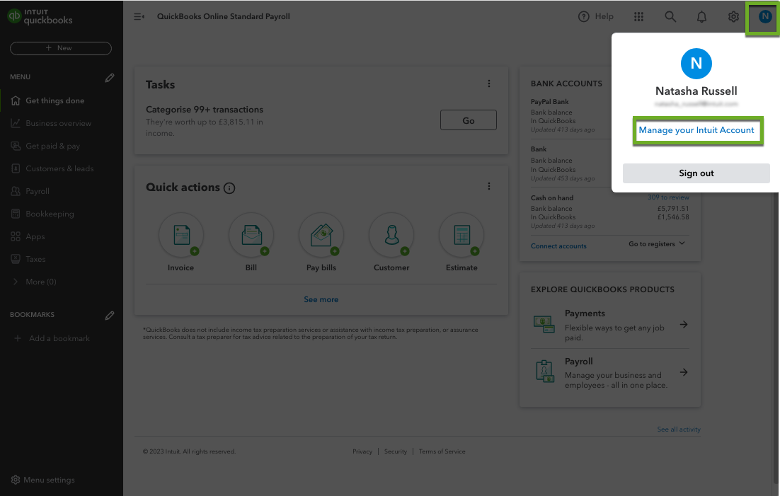The height and width of the screenshot is (496, 780).
Task: Open the settings gear icon
Action: pos(734,17)
